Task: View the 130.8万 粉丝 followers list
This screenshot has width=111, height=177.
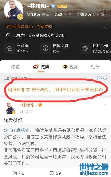Action: [38, 15]
